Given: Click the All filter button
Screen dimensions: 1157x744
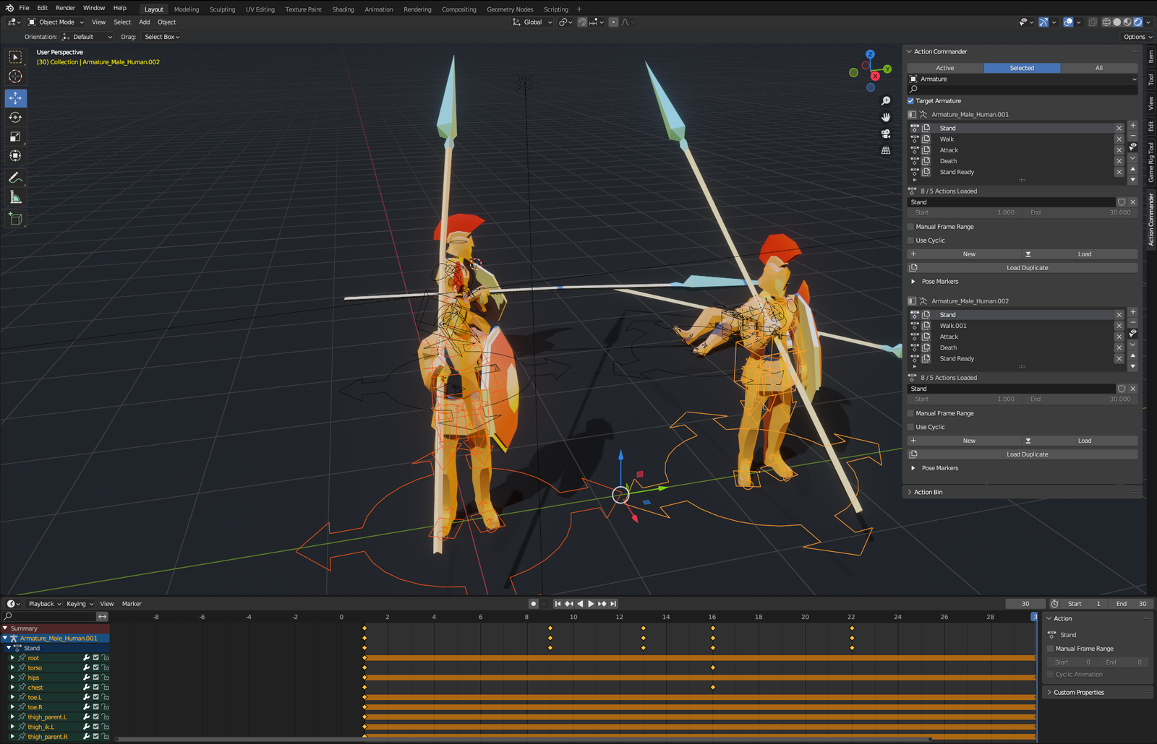Looking at the screenshot, I should pyautogui.click(x=1098, y=68).
